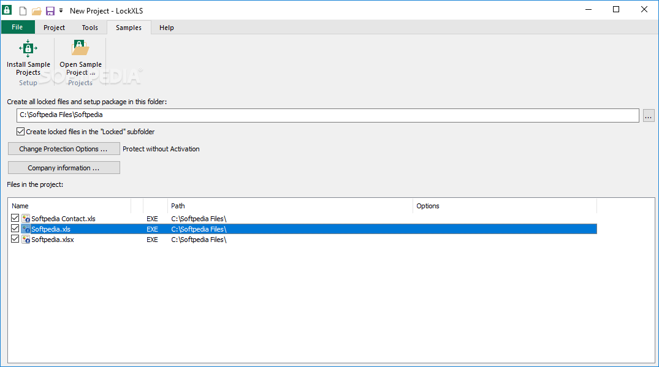Create a new project via blank page icon
This screenshot has height=367, width=659.
coord(23,11)
